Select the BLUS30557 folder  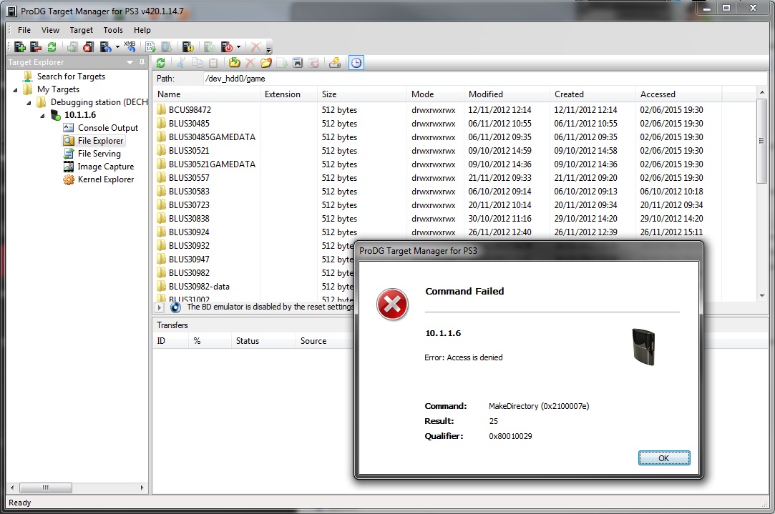click(189, 178)
